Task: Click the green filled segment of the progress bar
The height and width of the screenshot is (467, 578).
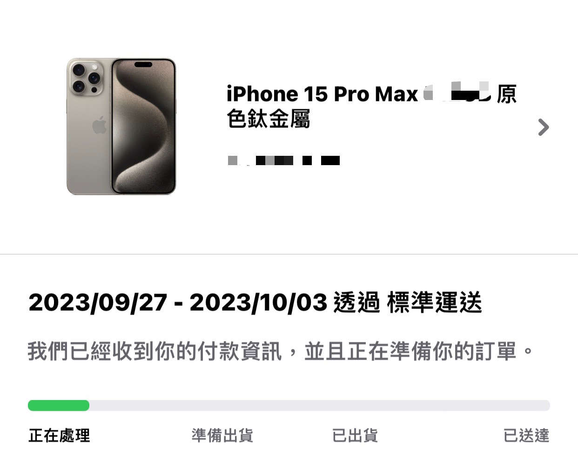Action: point(59,406)
